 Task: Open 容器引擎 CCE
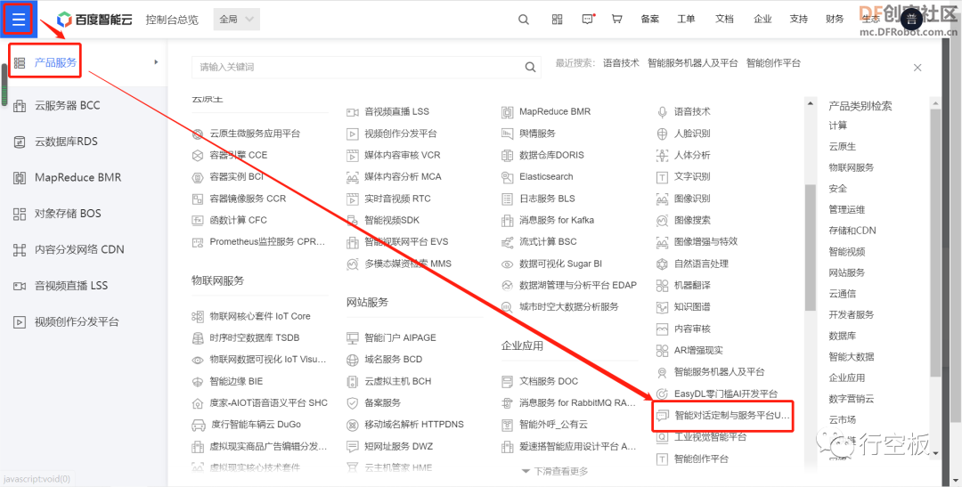point(239,155)
